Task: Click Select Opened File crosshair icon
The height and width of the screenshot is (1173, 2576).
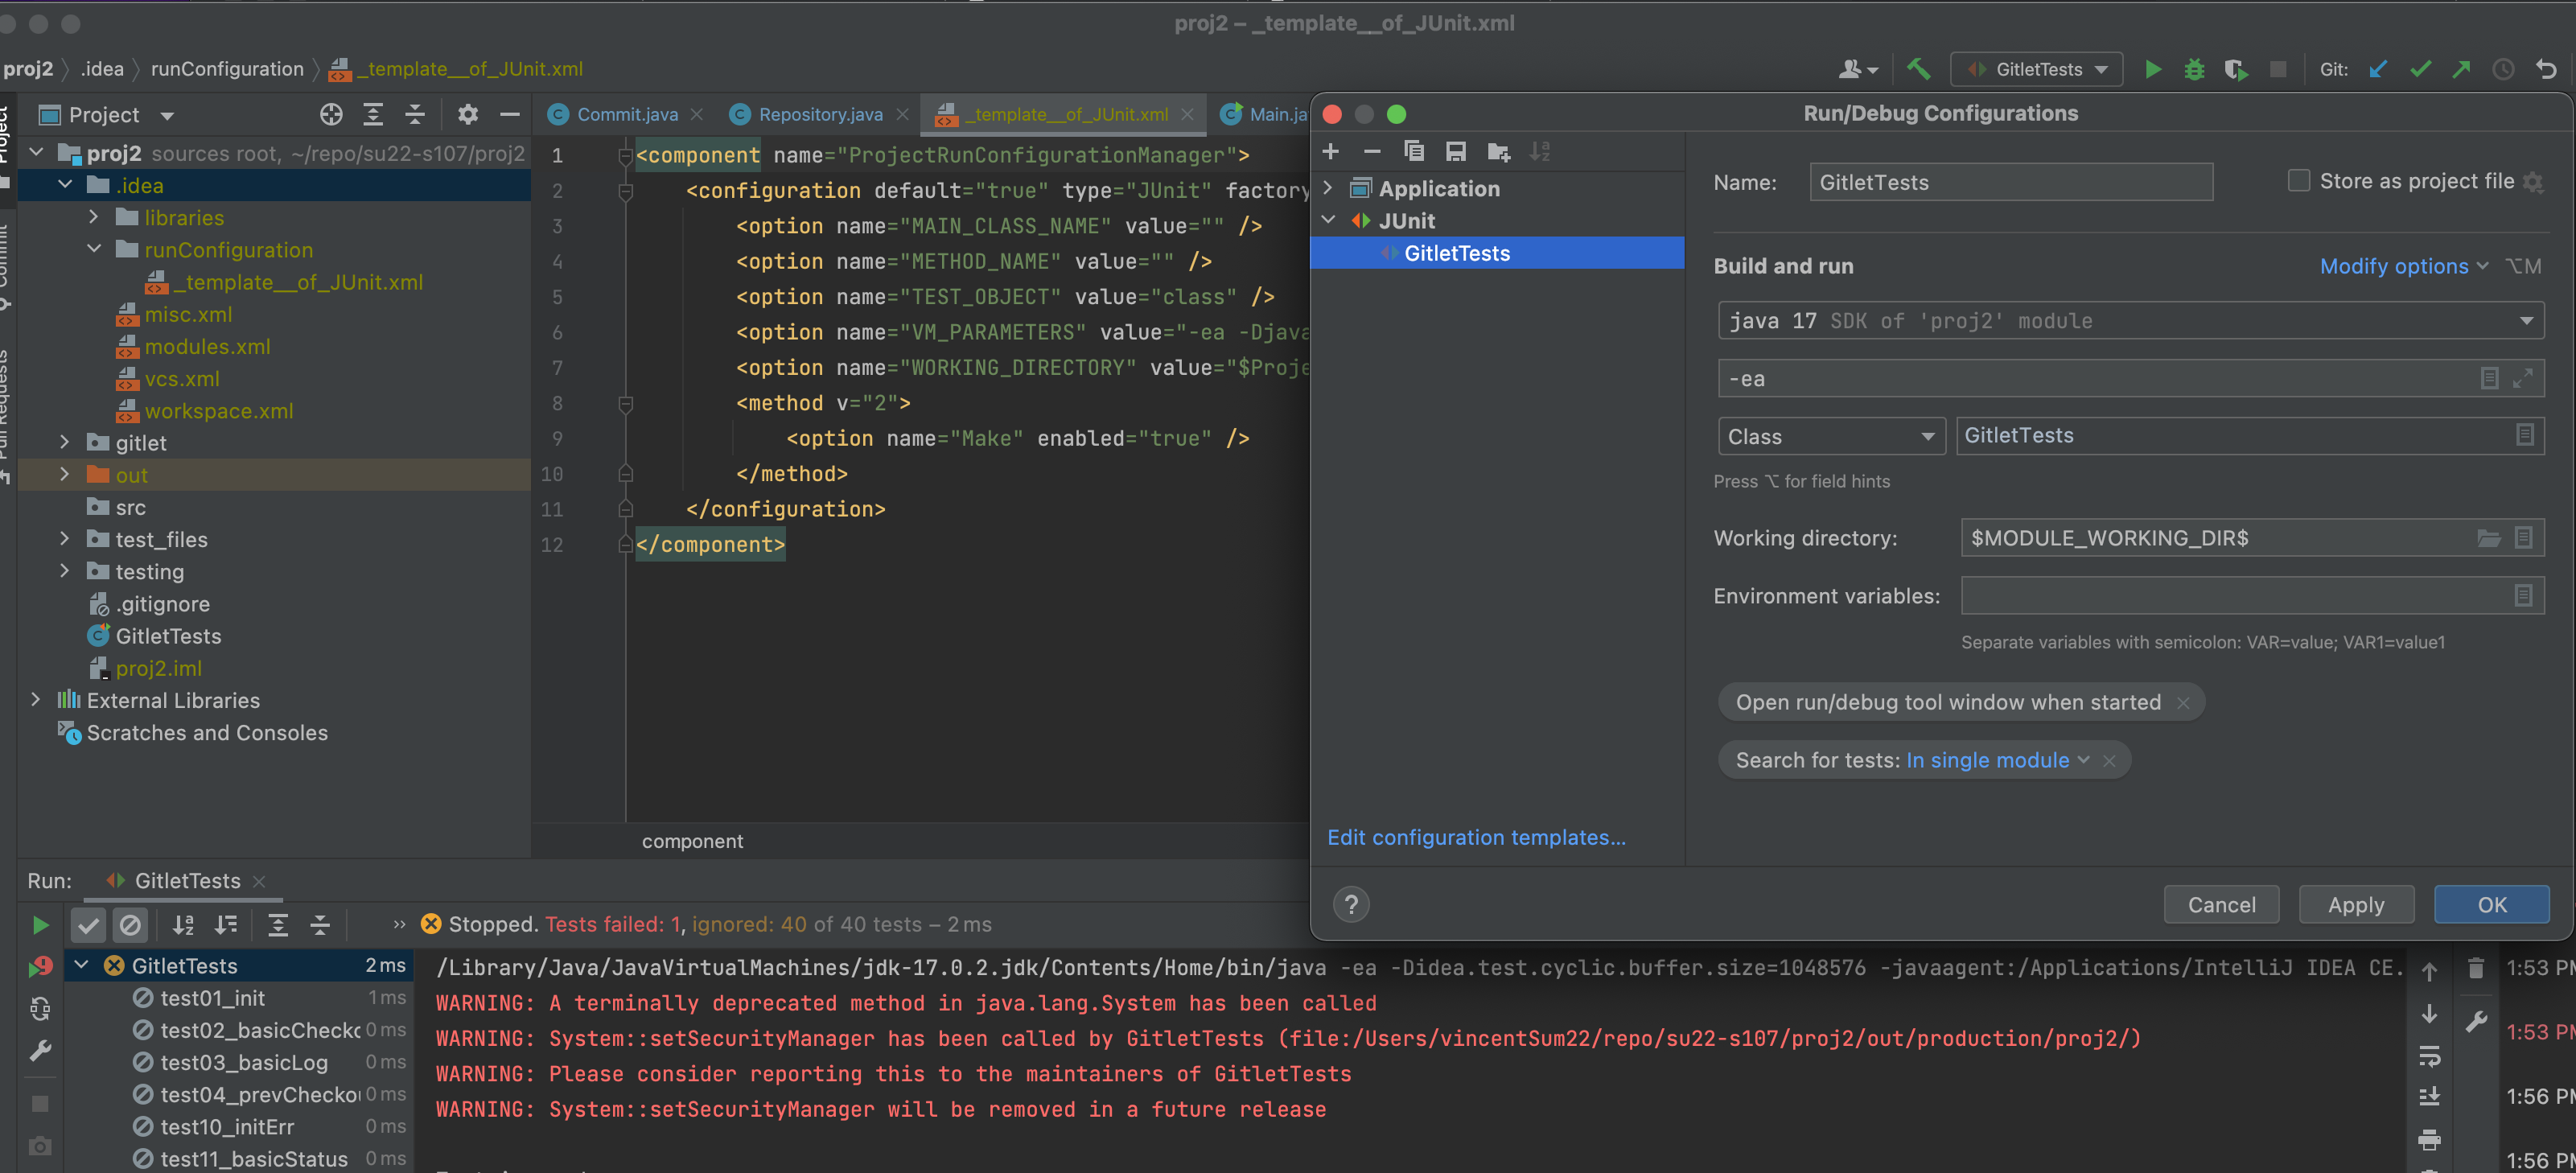Action: pos(331,114)
